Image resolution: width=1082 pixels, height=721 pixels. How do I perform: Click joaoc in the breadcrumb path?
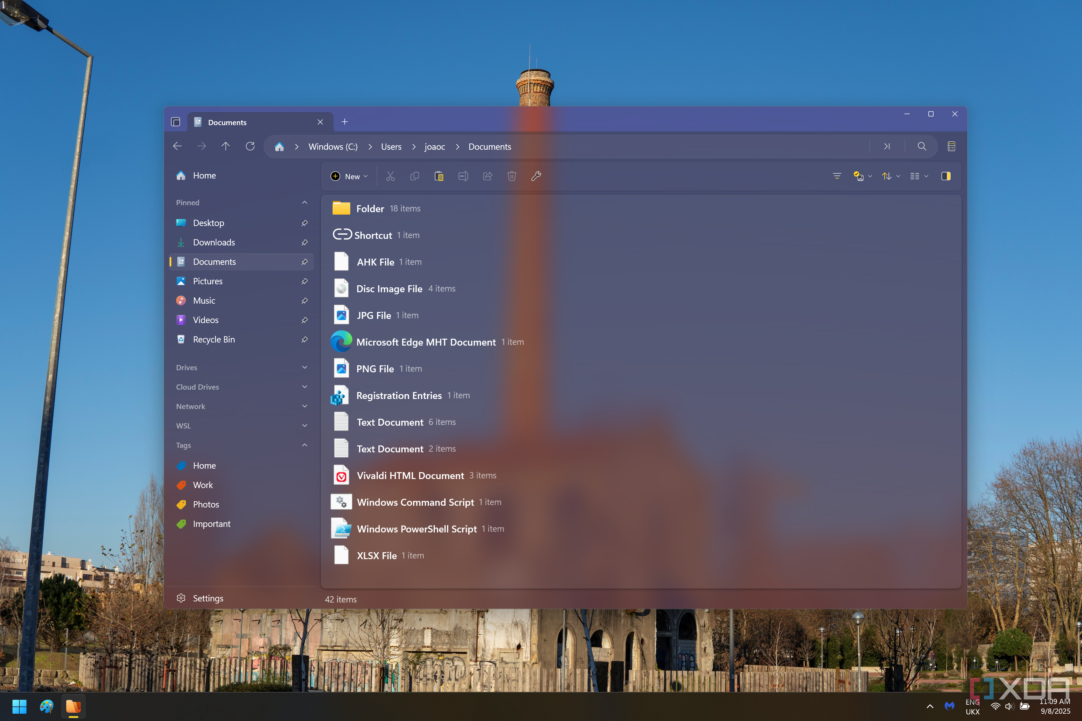tap(435, 147)
